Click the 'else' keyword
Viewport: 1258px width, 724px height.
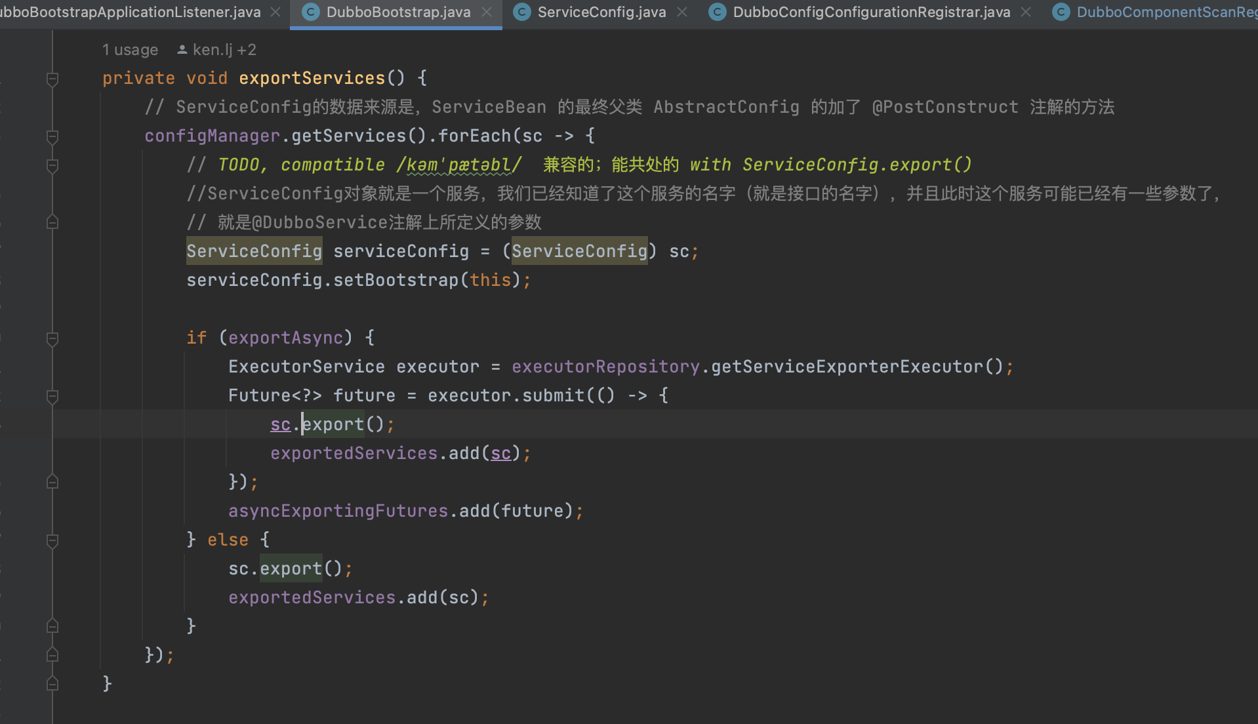click(x=228, y=540)
